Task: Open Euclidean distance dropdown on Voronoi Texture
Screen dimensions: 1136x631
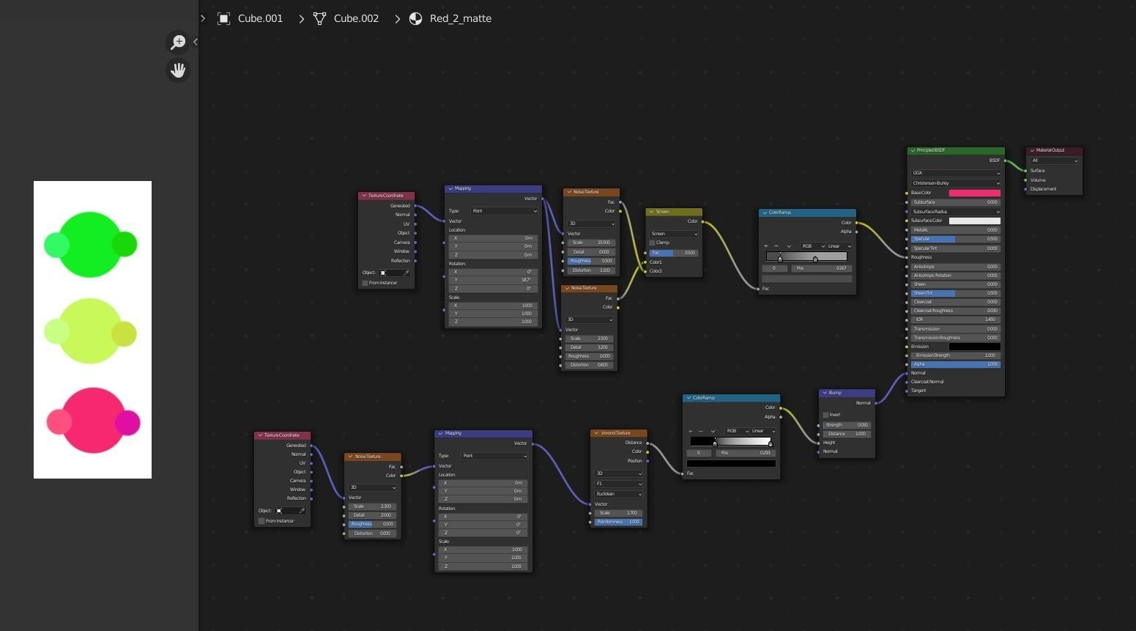Action: click(619, 494)
